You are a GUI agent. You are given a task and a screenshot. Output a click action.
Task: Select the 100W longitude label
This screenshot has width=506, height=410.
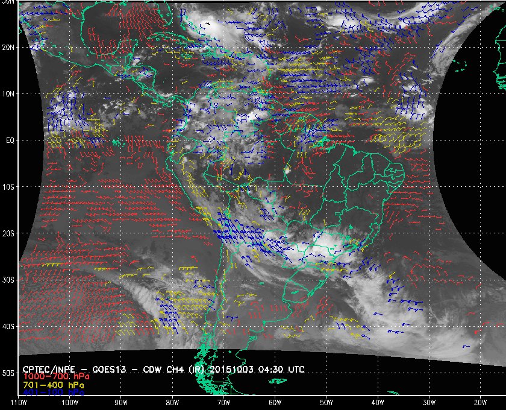click(x=70, y=403)
